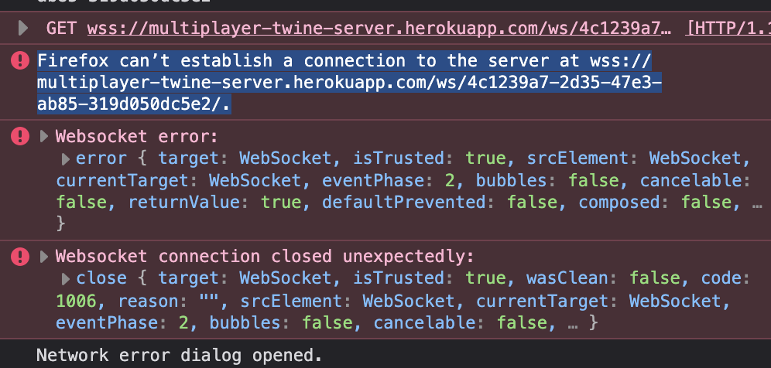Screen dimensions: 771x368
Task: Click error icon beside connection closed message
Action: click(20, 256)
